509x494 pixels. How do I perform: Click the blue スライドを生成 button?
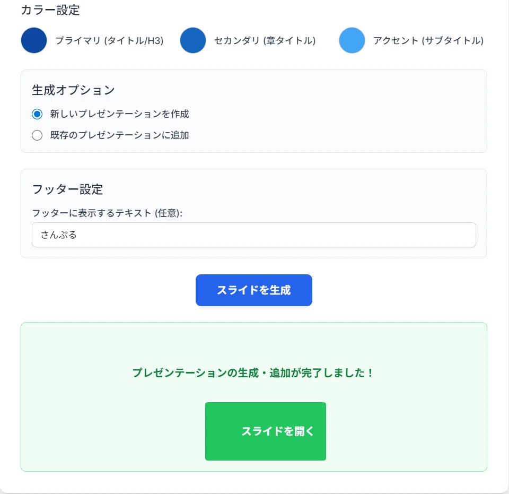pyautogui.click(x=254, y=290)
